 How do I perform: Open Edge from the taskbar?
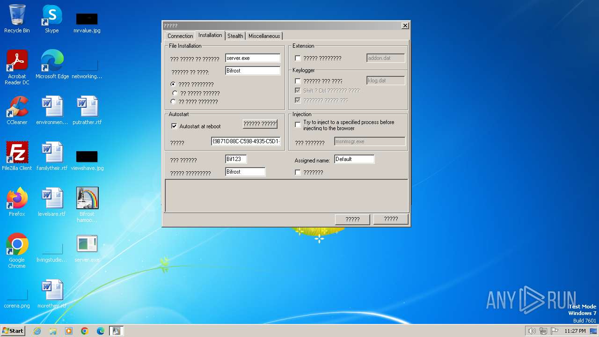pyautogui.click(x=101, y=331)
